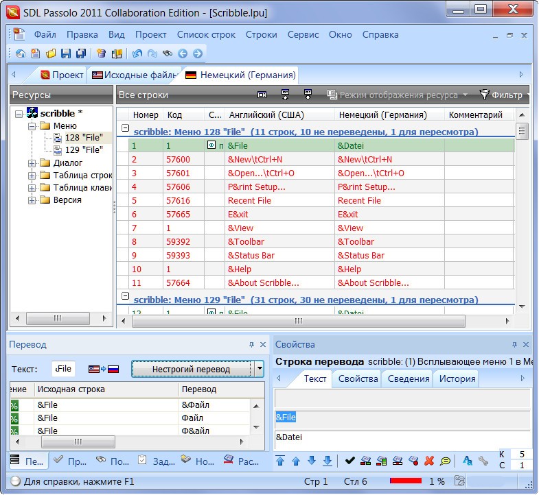Click the Фильтр button
The width and height of the screenshot is (539, 495).
[x=503, y=95]
